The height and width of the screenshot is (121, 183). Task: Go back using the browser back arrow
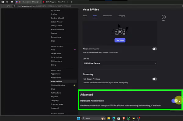(x=3, y=6)
